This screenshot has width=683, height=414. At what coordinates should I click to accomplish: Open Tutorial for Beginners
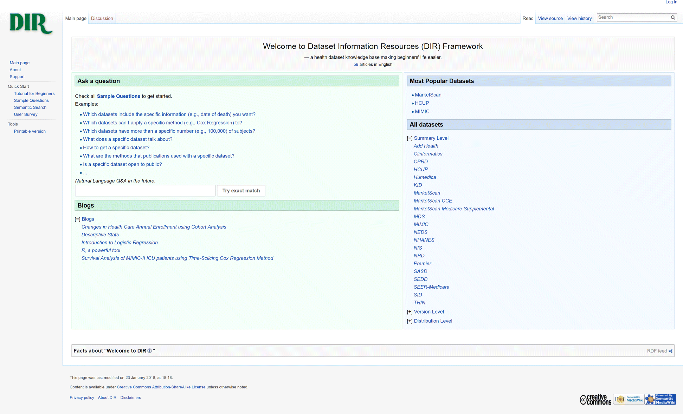coord(34,94)
